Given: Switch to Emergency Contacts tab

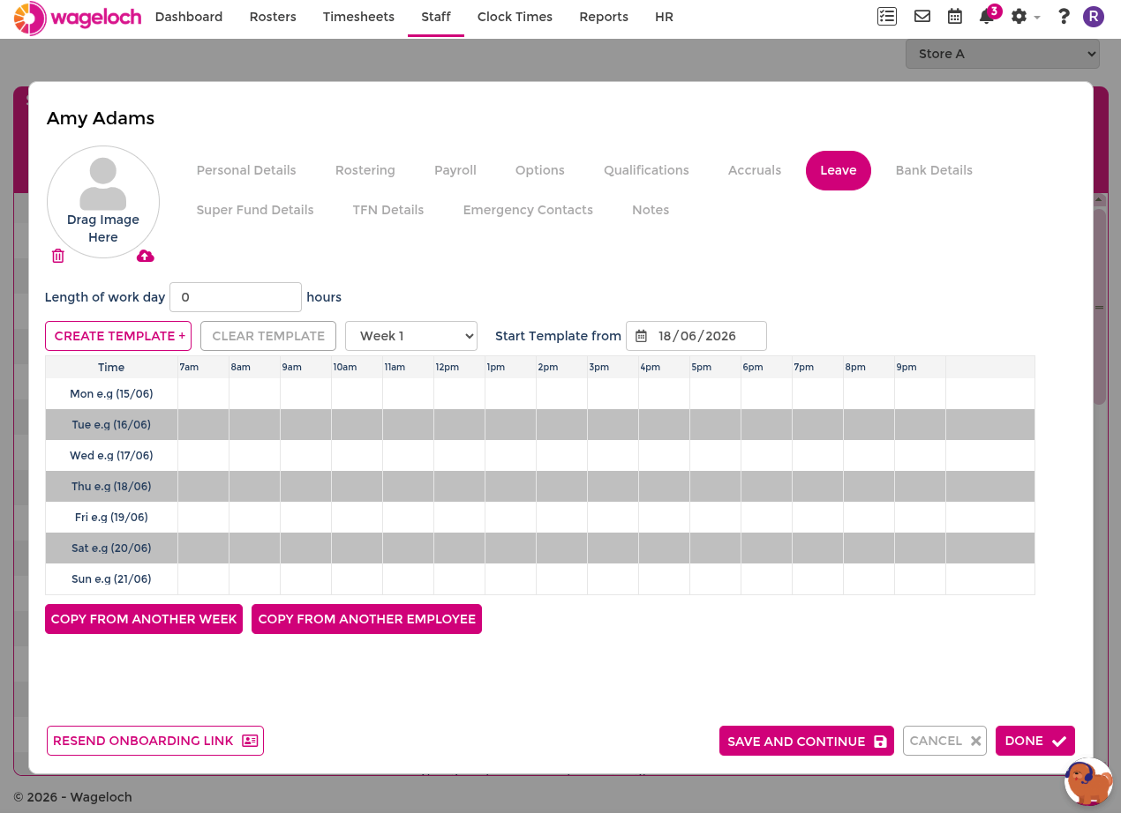Looking at the screenshot, I should tap(528, 210).
